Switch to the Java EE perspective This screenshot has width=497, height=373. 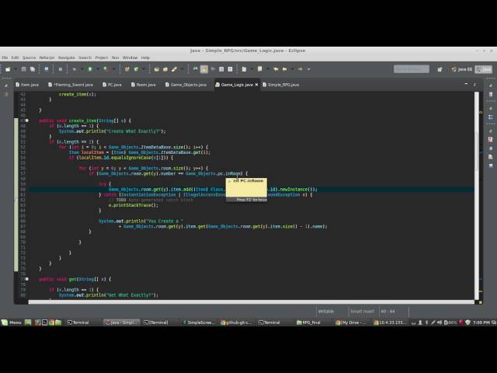tap(462, 69)
